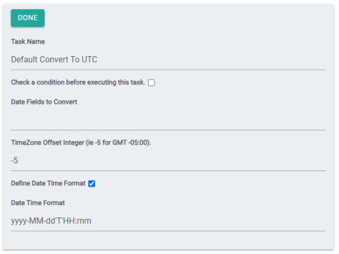339x254 pixels.
Task: Uncheck the Define Date Time Format checkbox
Action: coord(92,183)
